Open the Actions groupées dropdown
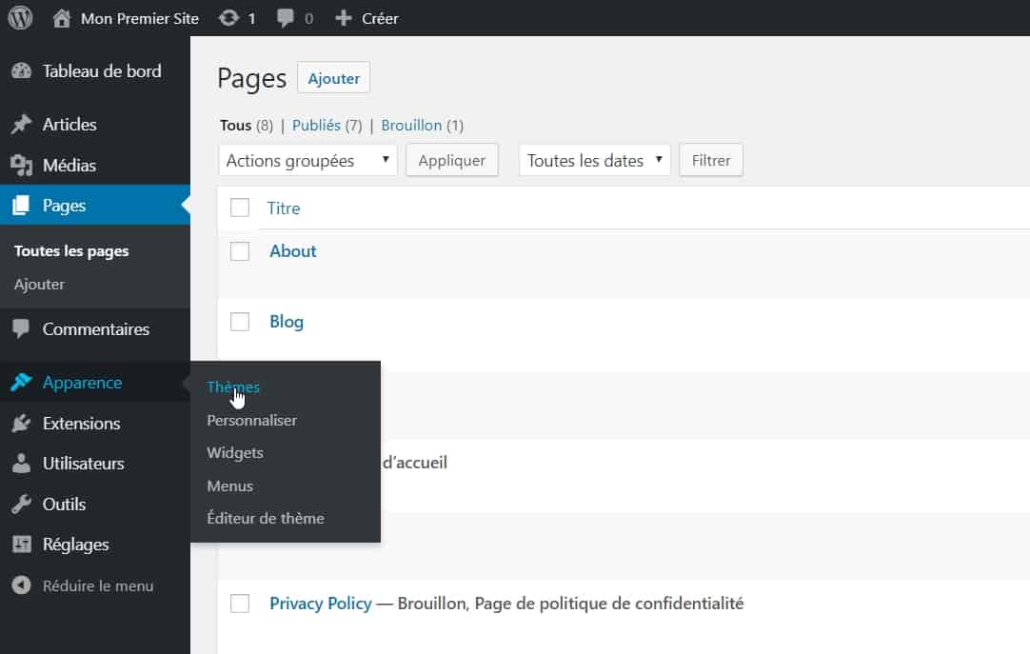 (x=307, y=160)
